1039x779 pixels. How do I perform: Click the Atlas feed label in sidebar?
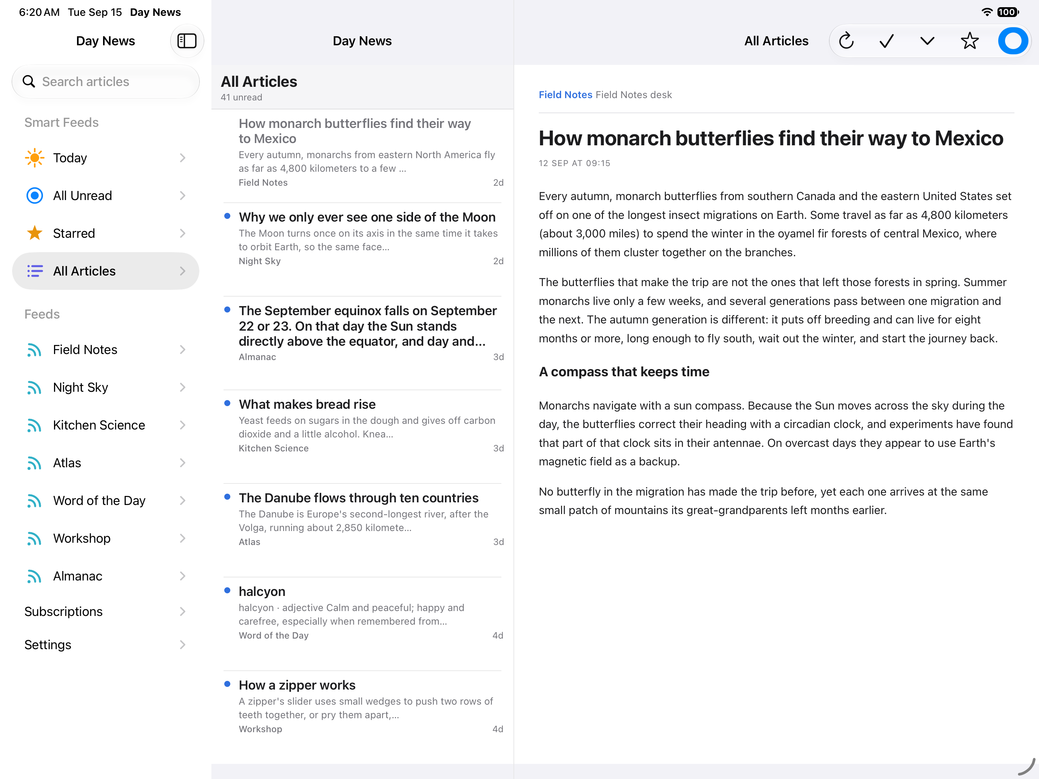point(67,463)
